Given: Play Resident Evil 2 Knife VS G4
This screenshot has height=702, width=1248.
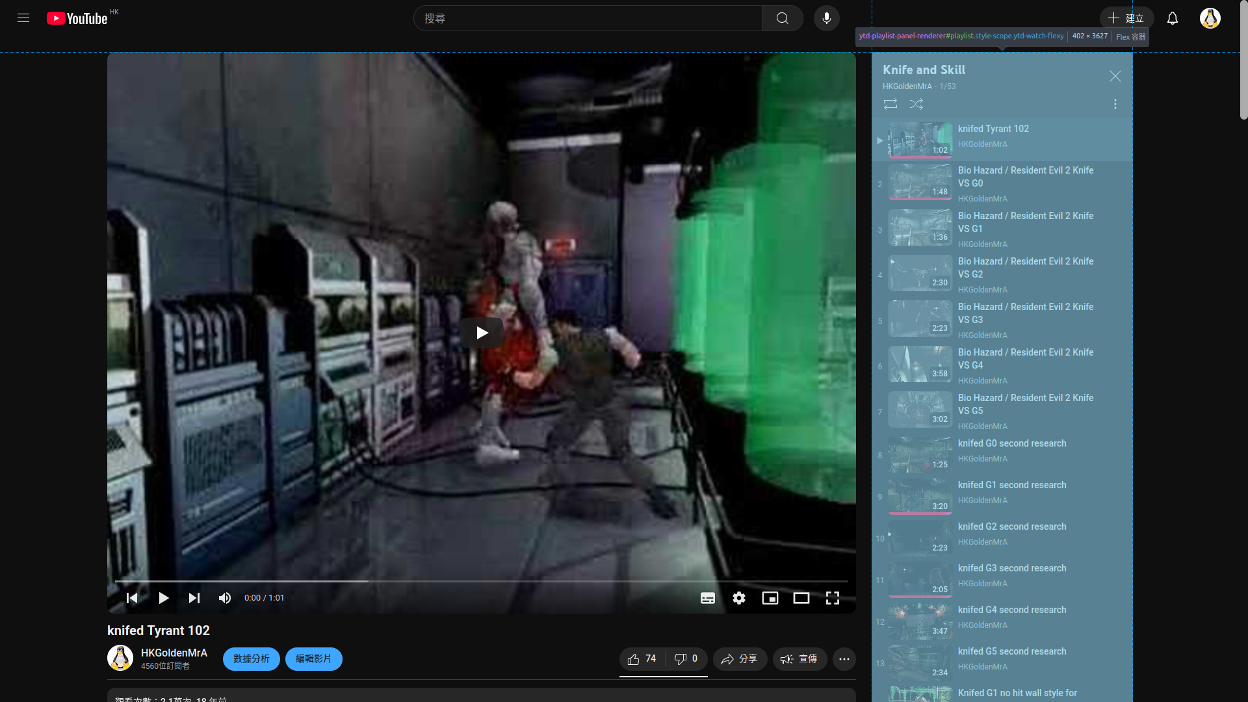Looking at the screenshot, I should tap(1002, 366).
